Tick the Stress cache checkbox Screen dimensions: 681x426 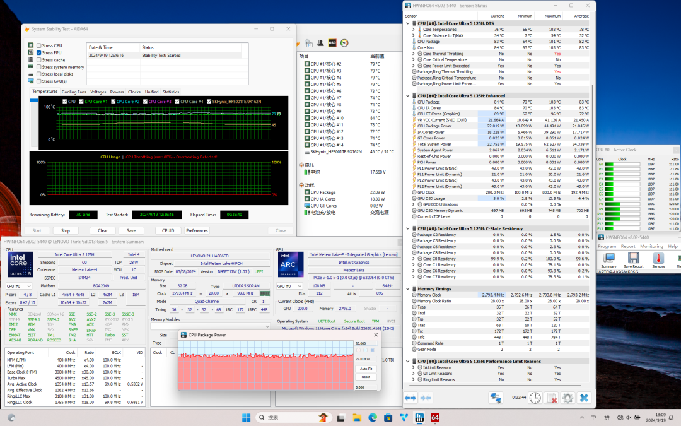[x=39, y=60]
